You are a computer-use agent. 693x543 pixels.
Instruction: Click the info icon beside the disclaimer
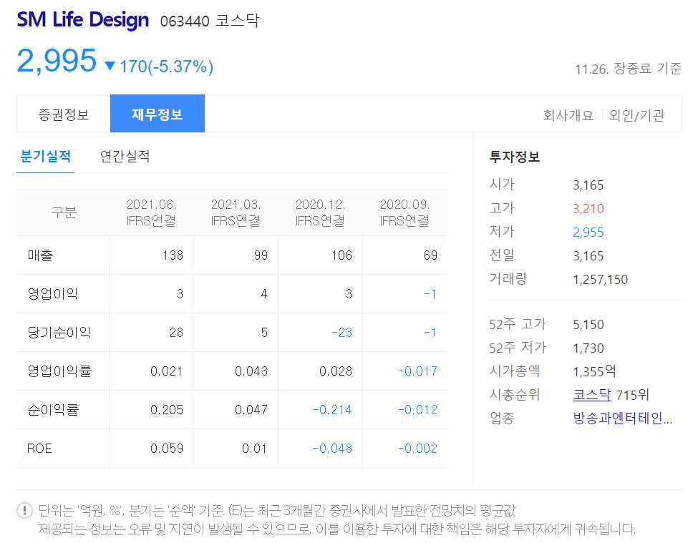(20, 509)
